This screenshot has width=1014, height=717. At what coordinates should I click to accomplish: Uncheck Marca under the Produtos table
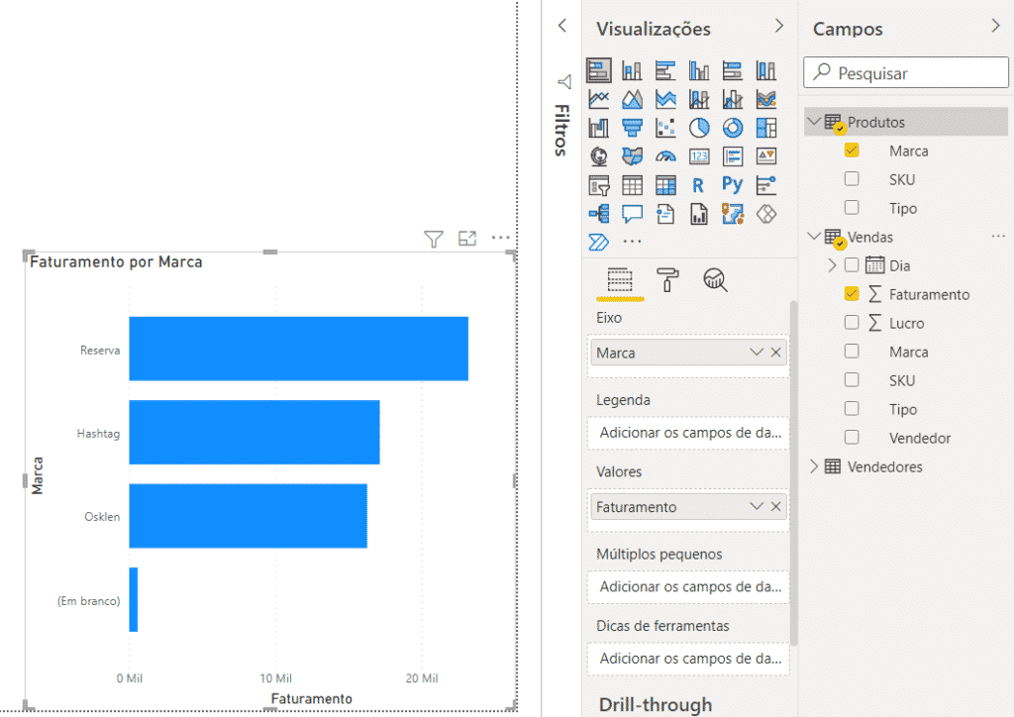tap(852, 151)
